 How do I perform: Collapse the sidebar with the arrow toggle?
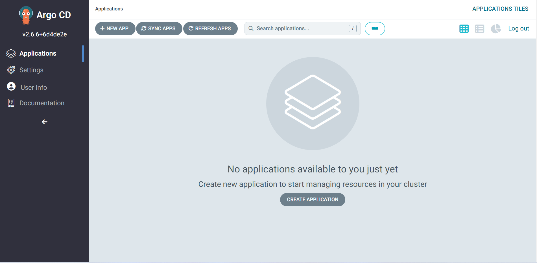tap(44, 122)
